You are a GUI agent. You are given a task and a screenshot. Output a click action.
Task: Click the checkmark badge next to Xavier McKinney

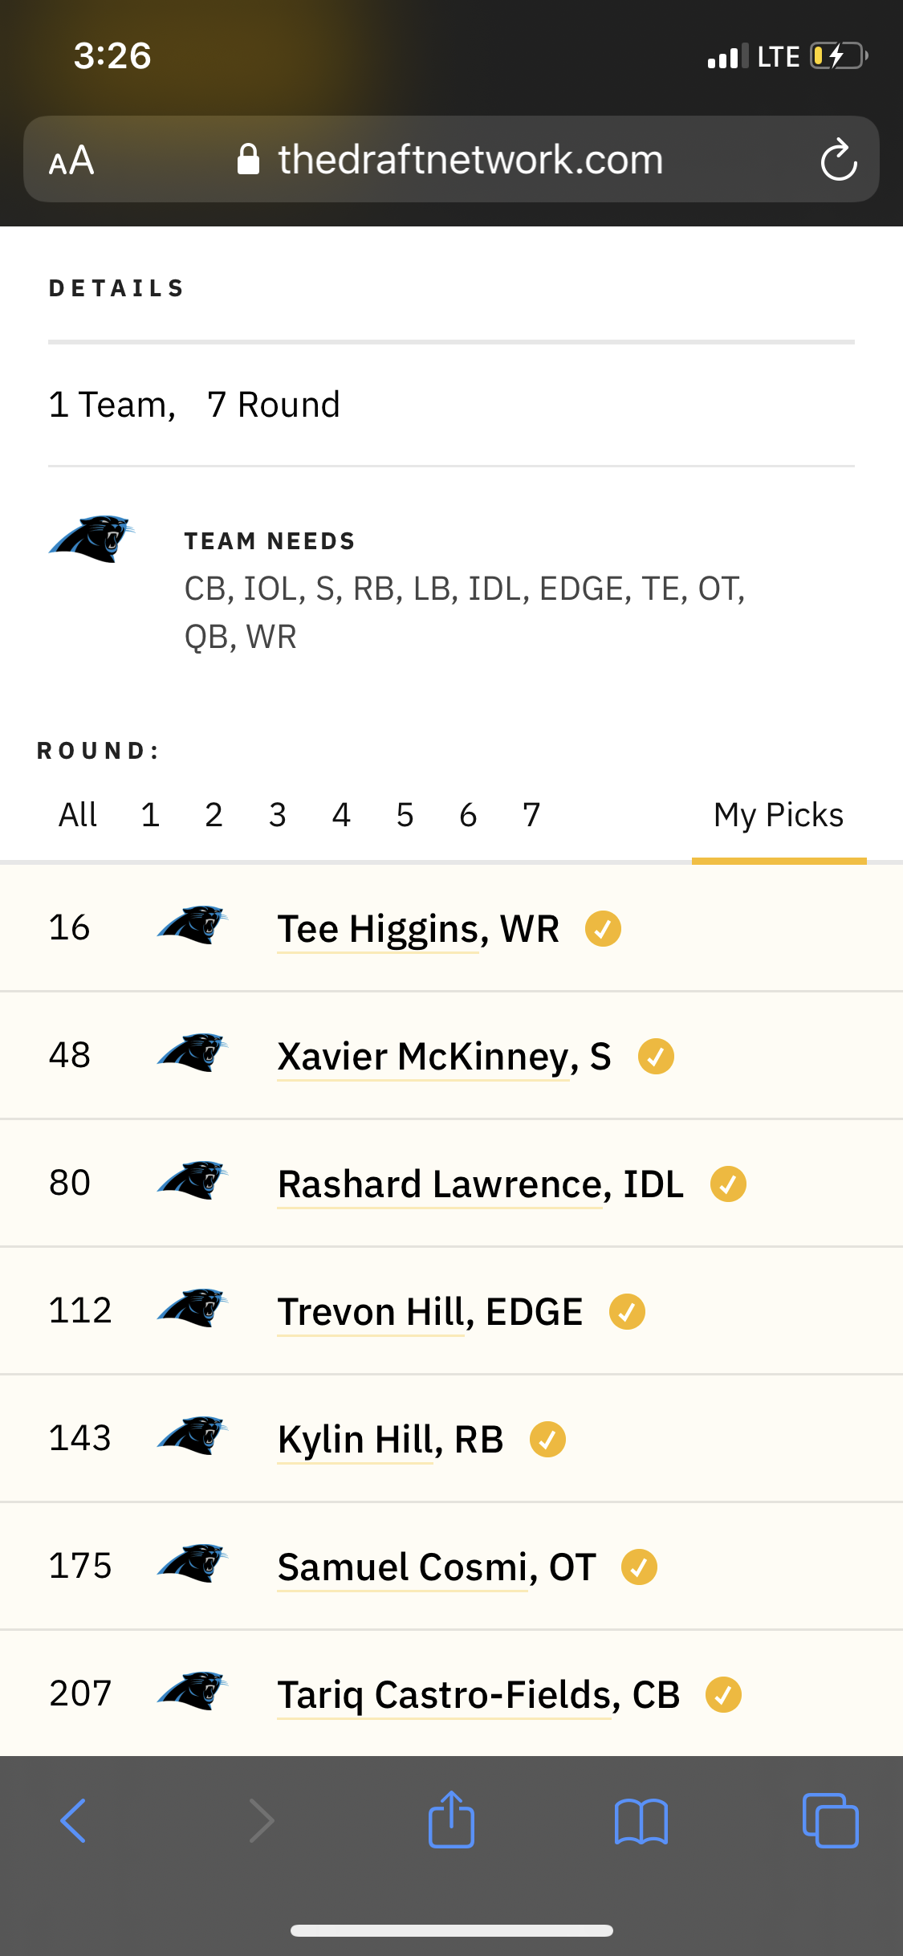[656, 1057]
